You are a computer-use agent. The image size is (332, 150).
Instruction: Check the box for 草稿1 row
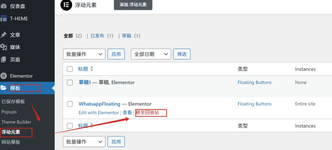point(70,83)
